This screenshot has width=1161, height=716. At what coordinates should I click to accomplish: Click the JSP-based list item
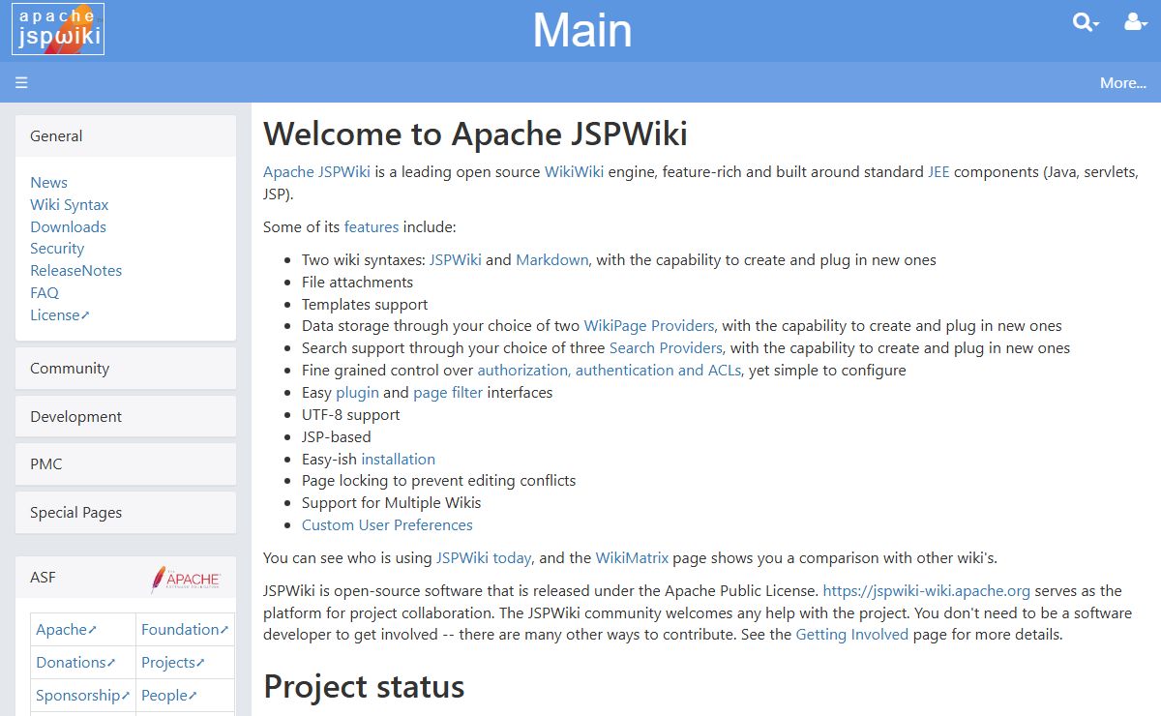[336, 437]
